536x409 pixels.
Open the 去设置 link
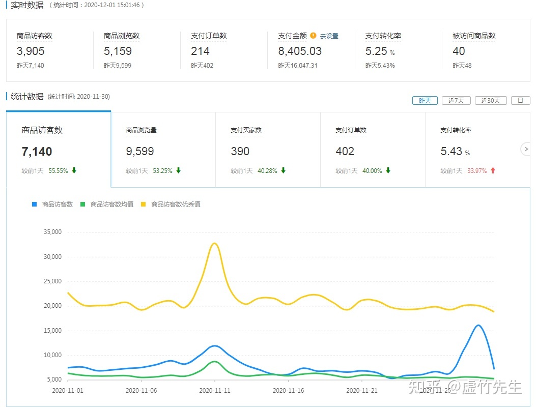tap(329, 36)
